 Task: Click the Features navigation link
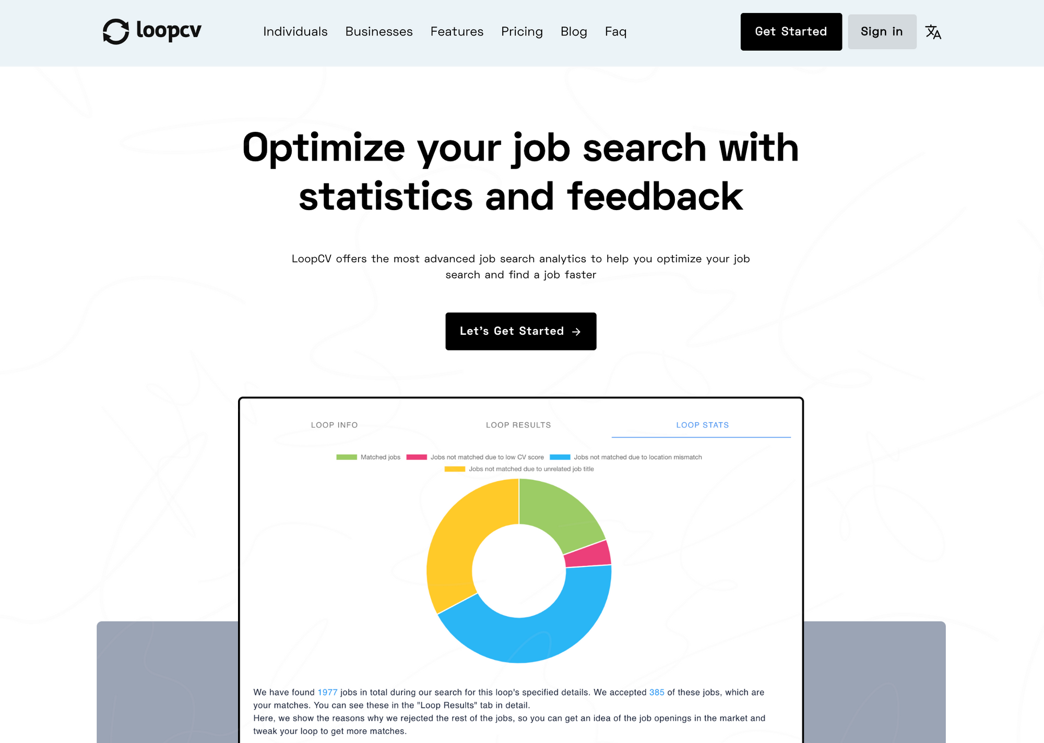[x=457, y=31]
